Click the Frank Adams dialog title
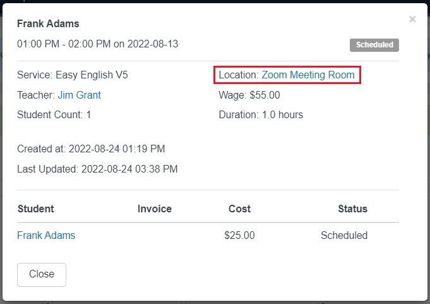This screenshot has width=430, height=304. click(48, 24)
